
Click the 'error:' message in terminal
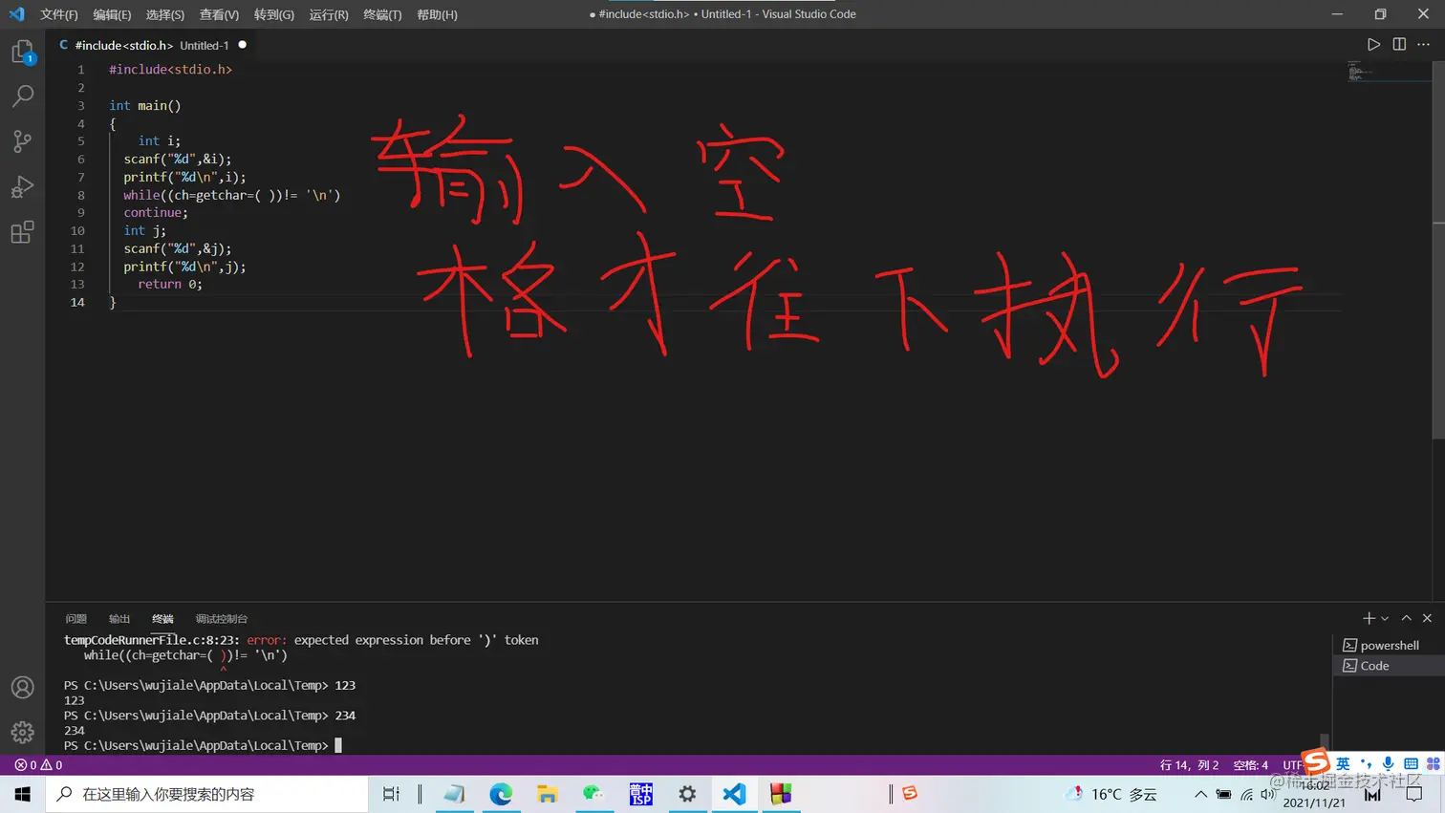[x=267, y=640]
